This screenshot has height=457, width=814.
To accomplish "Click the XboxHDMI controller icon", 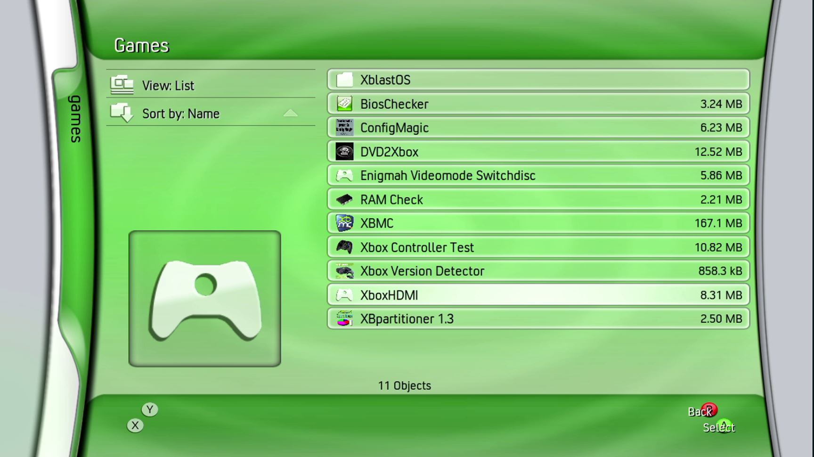I will tap(344, 295).
